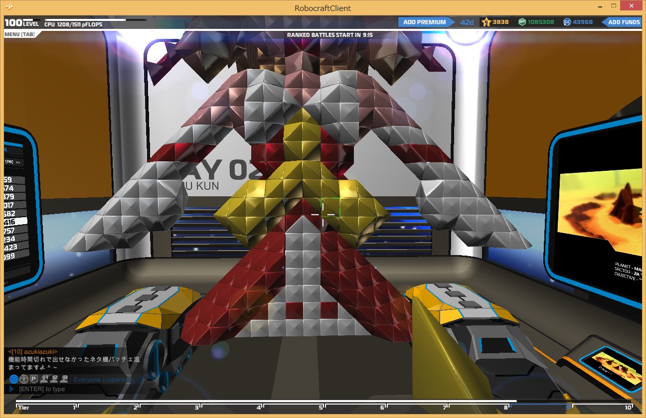Click the RobocraftClient title bar app icon
Screen dimensions: 646x418
(9, 7)
